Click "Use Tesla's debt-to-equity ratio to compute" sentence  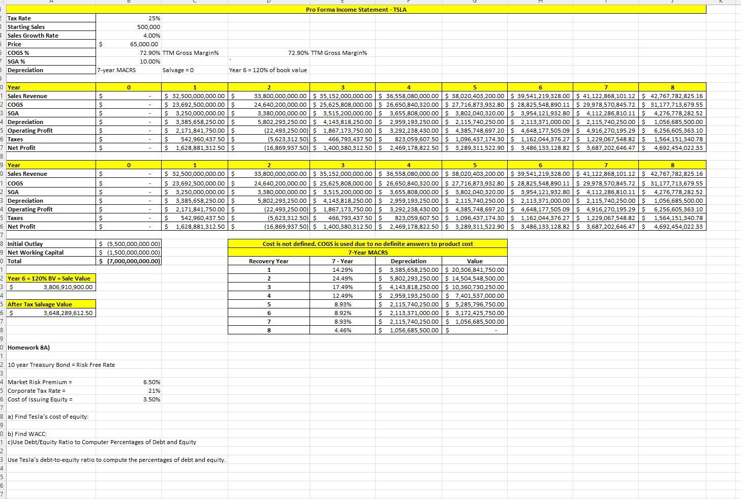(116, 460)
